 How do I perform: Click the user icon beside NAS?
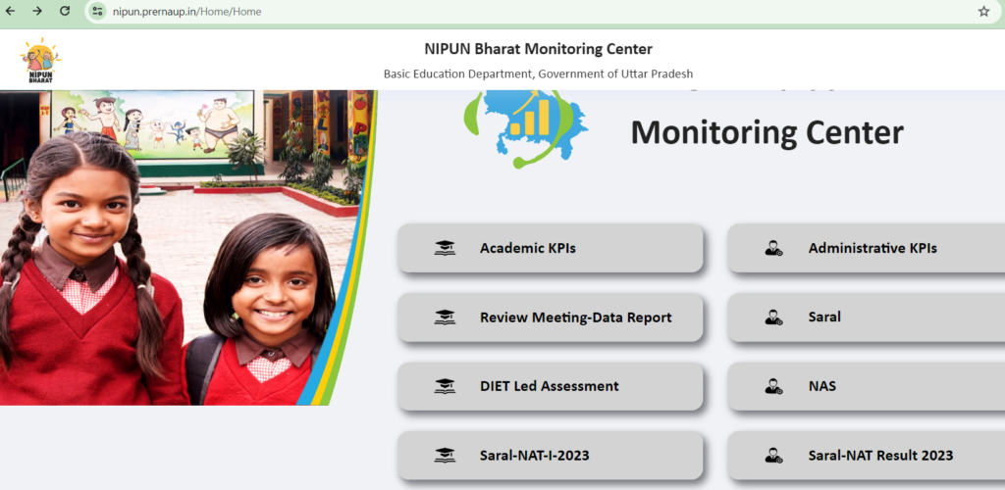[773, 386]
